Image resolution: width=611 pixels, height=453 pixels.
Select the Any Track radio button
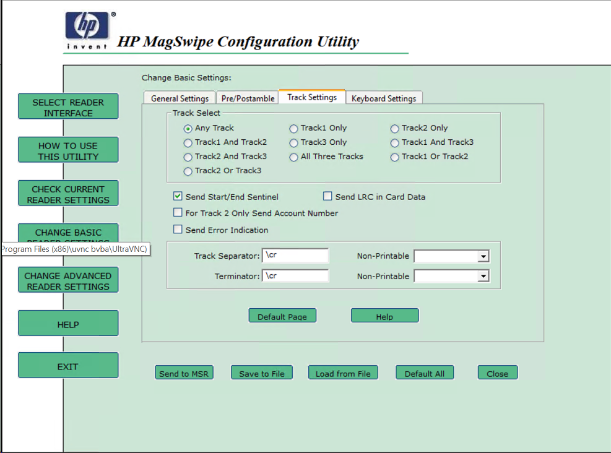coord(188,129)
